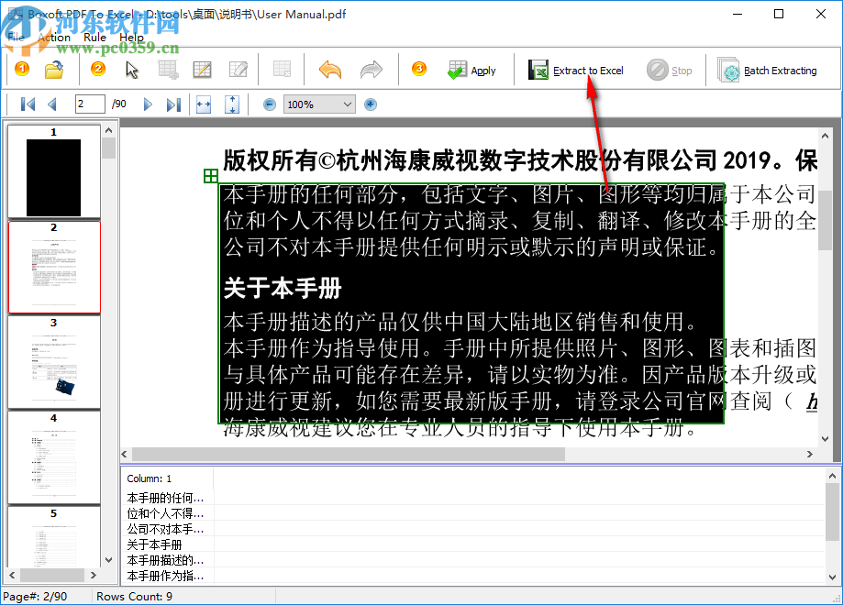Go to the next page arrow
The width and height of the screenshot is (843, 605).
(x=148, y=104)
